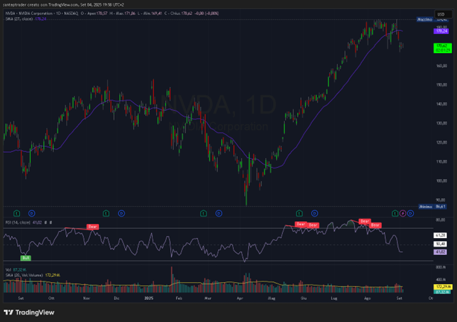Click the August 2024 earnings E marker
Screen dimensions: 457x322
pos(16,213)
